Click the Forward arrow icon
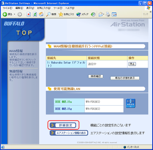The height and width of the screenshot is (150, 153). pyautogui.click(x=20, y=14)
